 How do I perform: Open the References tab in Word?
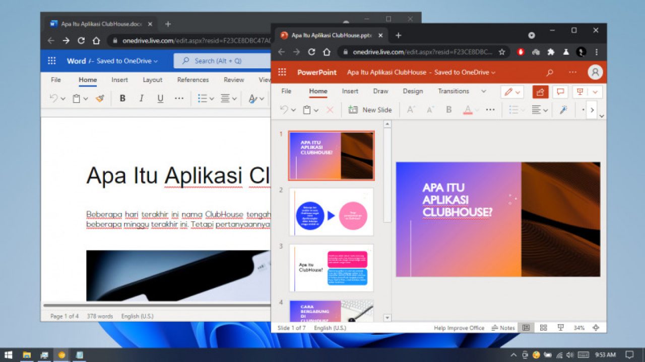click(x=193, y=79)
